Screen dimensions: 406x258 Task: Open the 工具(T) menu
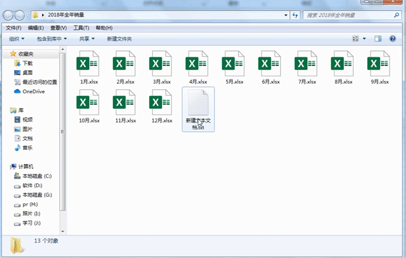(x=81, y=28)
